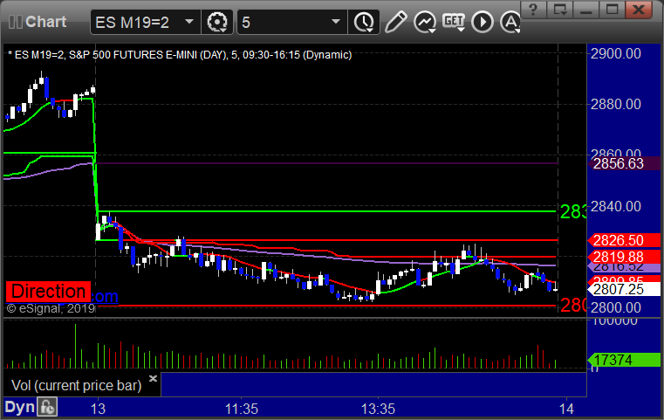Click the time template clock icon
This screenshot has height=420, width=664.
pos(364,20)
